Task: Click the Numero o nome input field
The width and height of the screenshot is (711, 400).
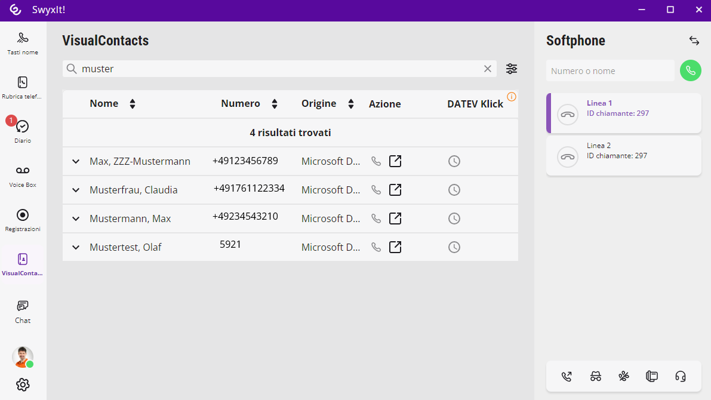Action: [610, 71]
